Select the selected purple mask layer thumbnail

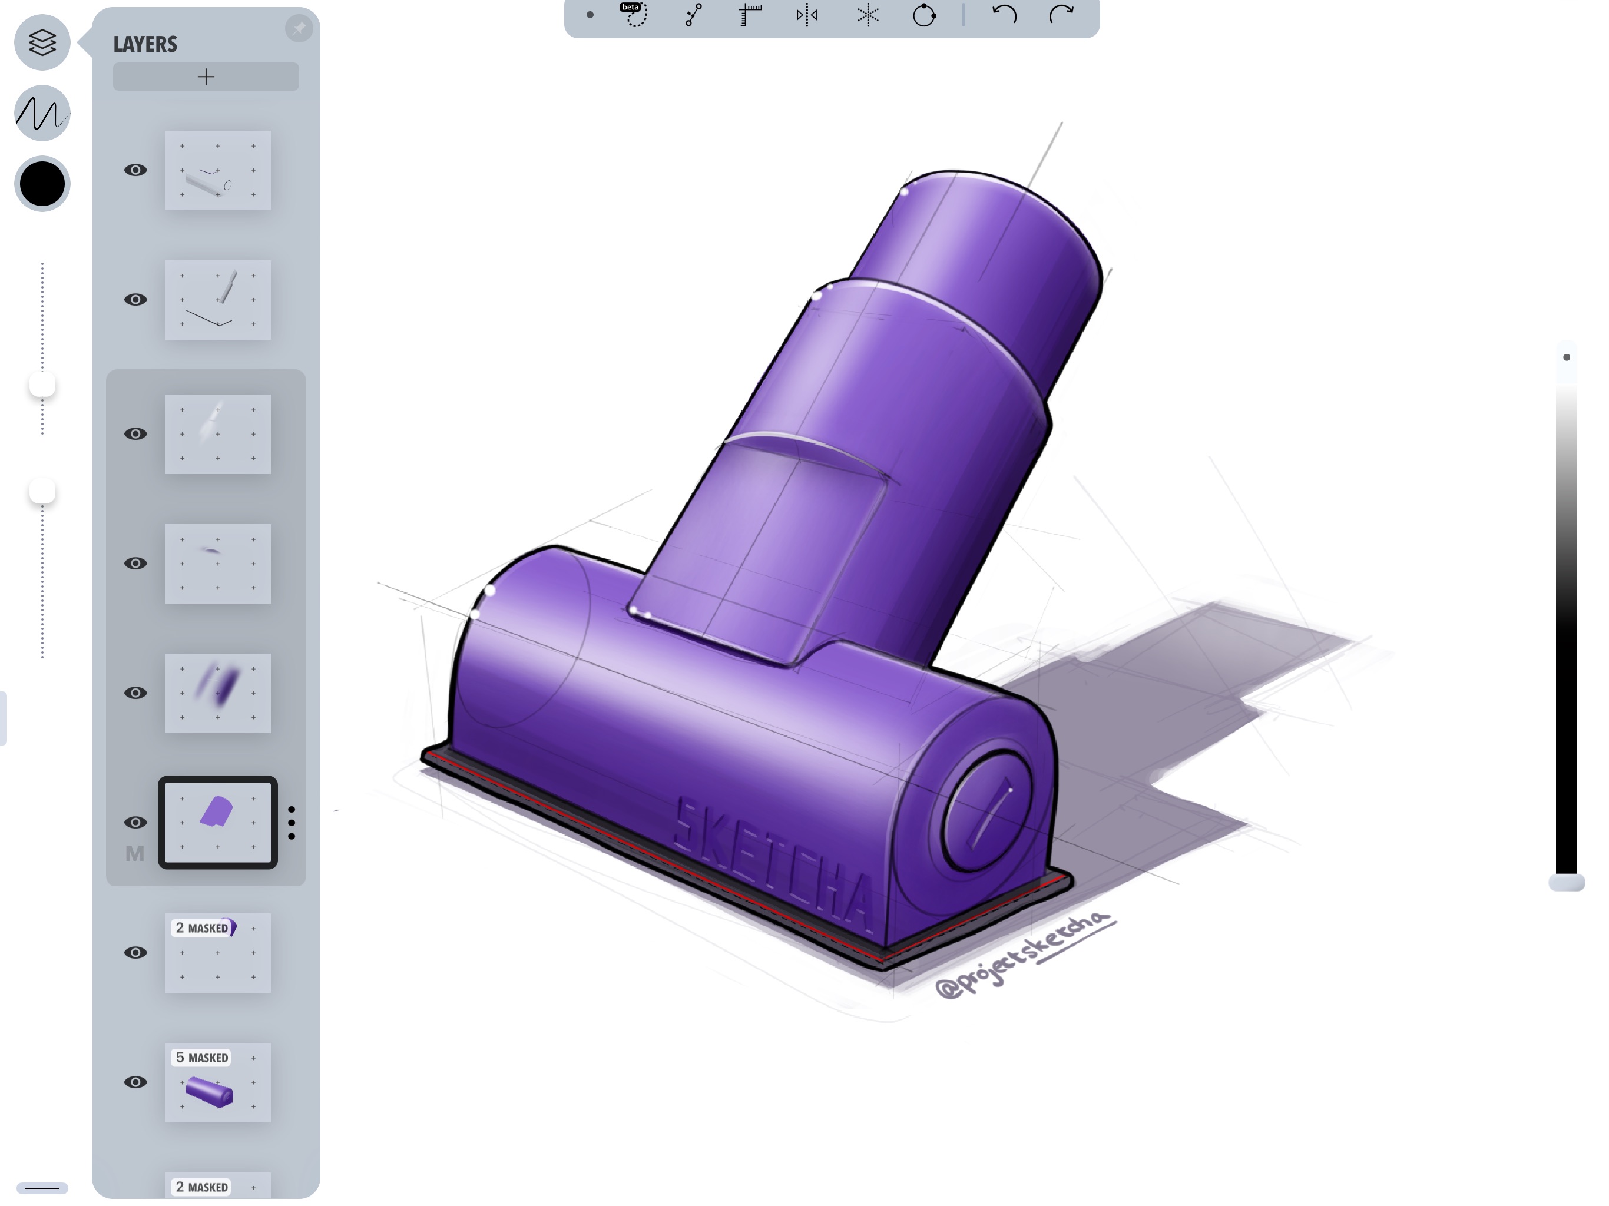(x=217, y=823)
